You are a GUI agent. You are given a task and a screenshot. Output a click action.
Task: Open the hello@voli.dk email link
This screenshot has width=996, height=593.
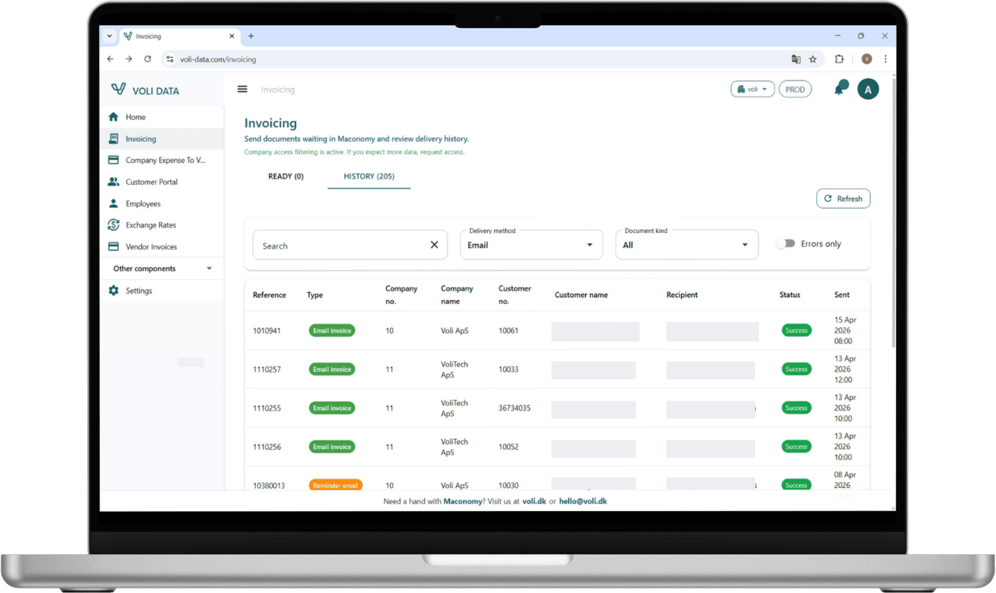pyautogui.click(x=583, y=501)
